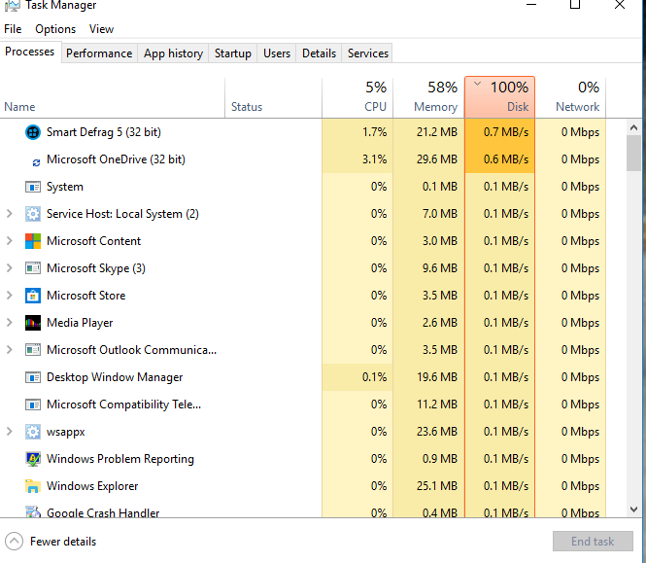Click the vertical scrollbar thumb
Screen dimensions: 646x563
click(633, 153)
